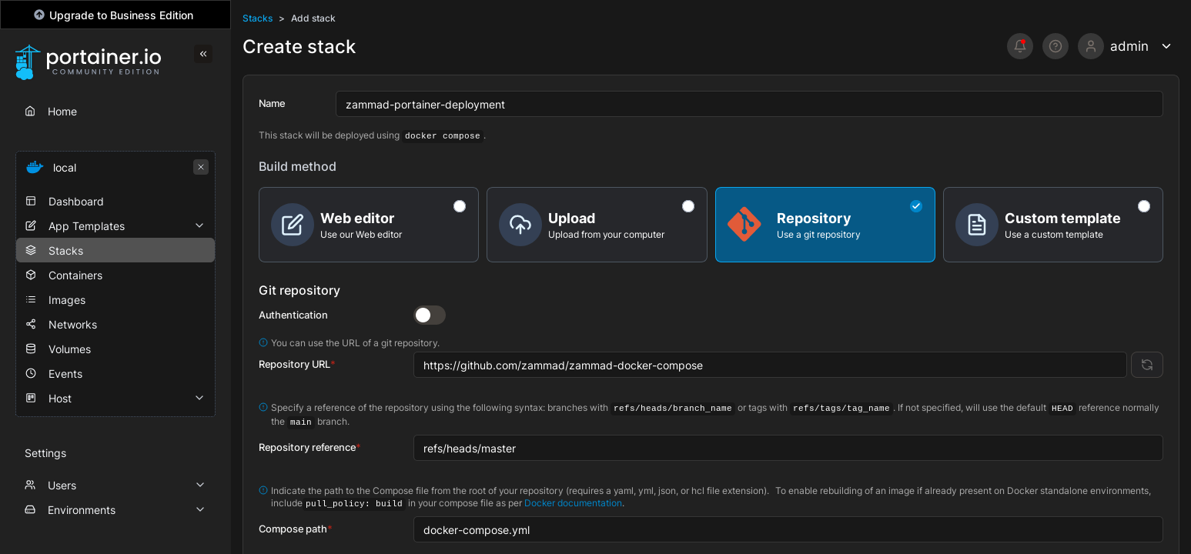Image resolution: width=1191 pixels, height=554 pixels.
Task: Click the Dashboard icon
Action: [x=31, y=201]
